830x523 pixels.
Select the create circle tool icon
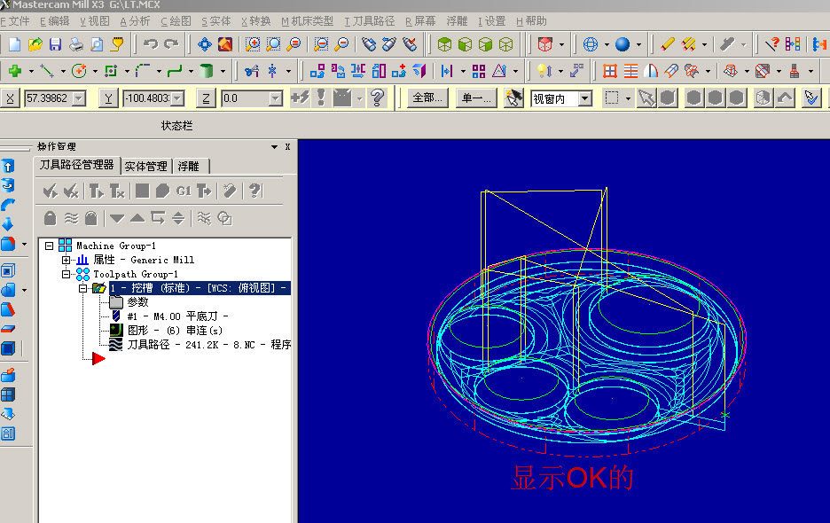click(79, 71)
